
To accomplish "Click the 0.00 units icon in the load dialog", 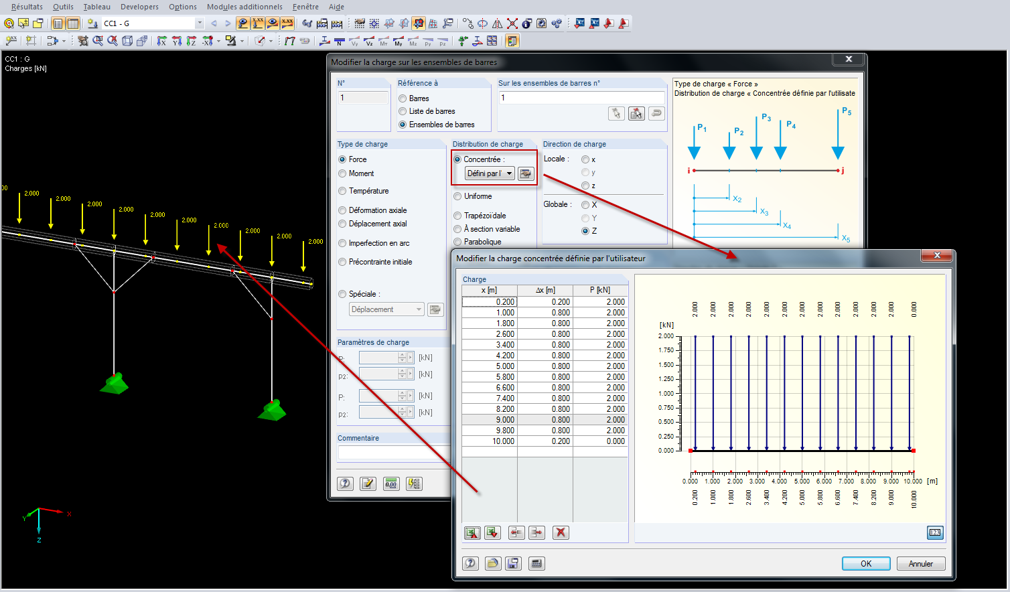I will point(391,484).
